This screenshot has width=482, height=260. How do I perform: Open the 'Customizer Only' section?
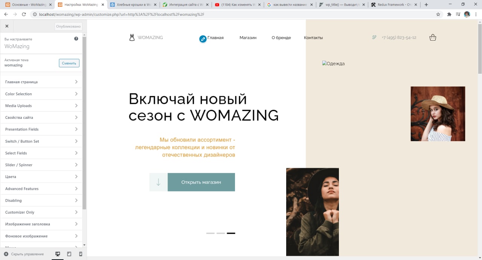click(41, 212)
